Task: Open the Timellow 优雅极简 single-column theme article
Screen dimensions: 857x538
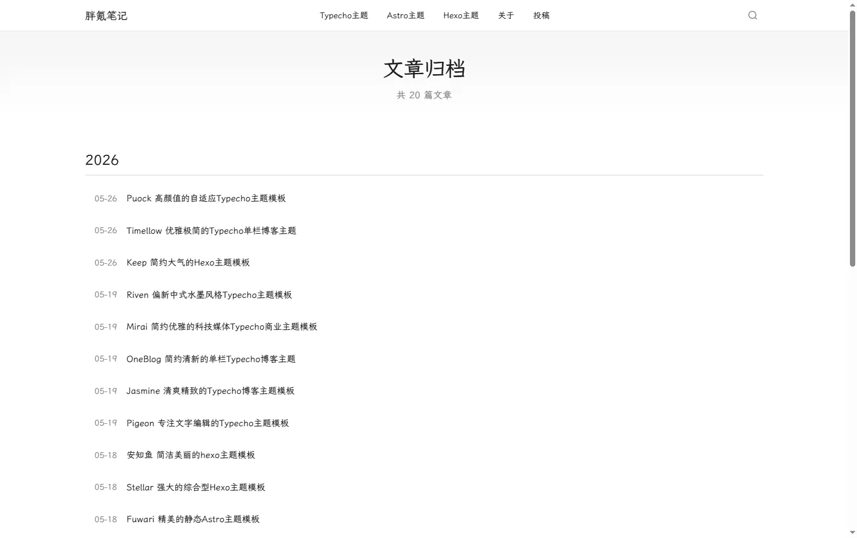Action: coord(211,231)
